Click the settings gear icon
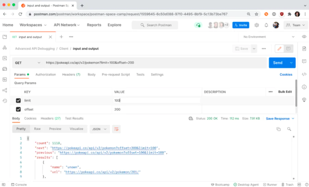Viewport: 309px width, 187px height. point(256,25)
